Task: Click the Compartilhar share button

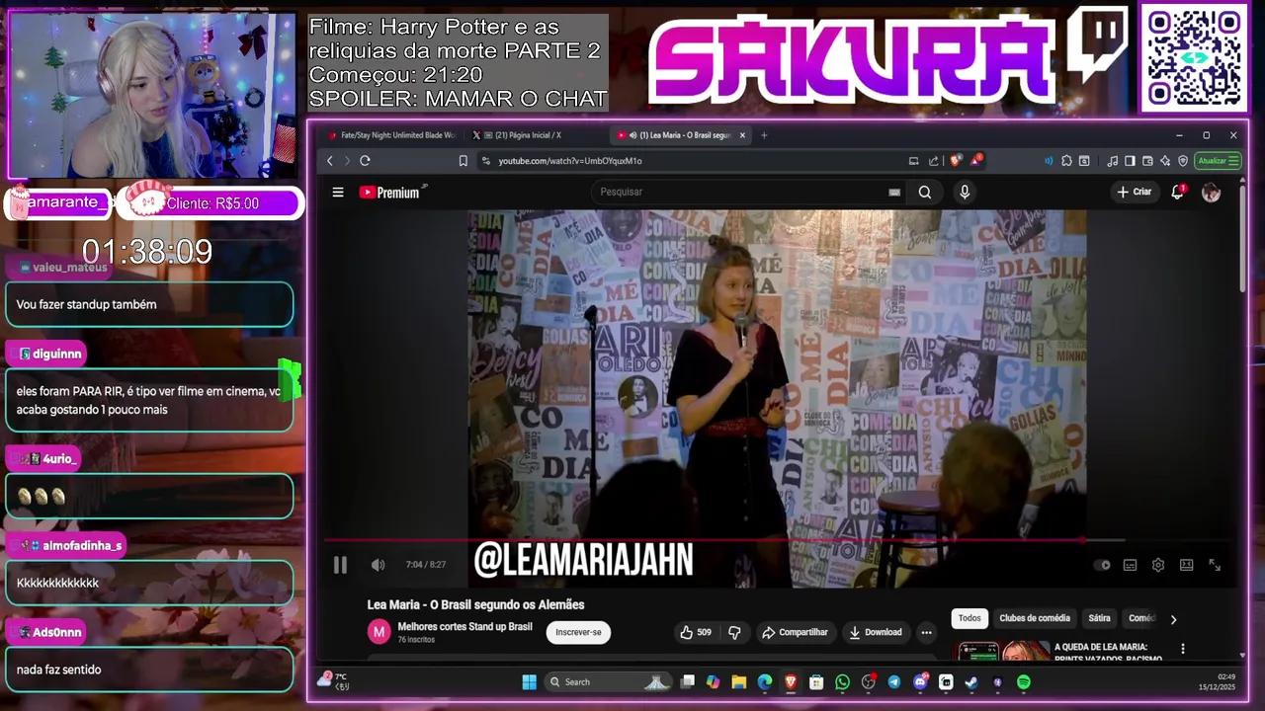Action: point(796,632)
